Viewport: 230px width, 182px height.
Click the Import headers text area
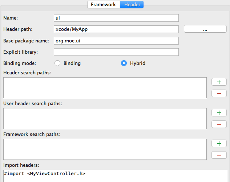[x=115, y=176]
